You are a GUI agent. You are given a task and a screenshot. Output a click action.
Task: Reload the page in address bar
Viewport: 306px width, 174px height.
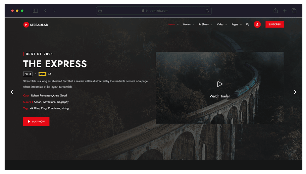(207, 11)
